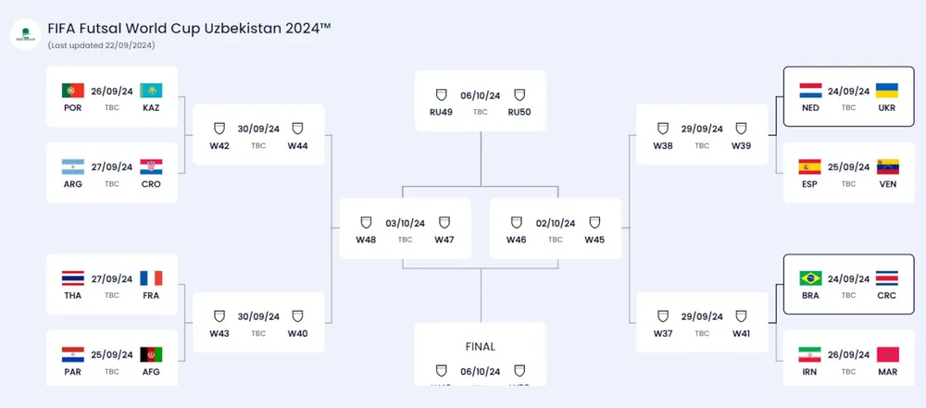Select the Afghanistan flag
This screenshot has height=408, width=926.
pos(151,355)
